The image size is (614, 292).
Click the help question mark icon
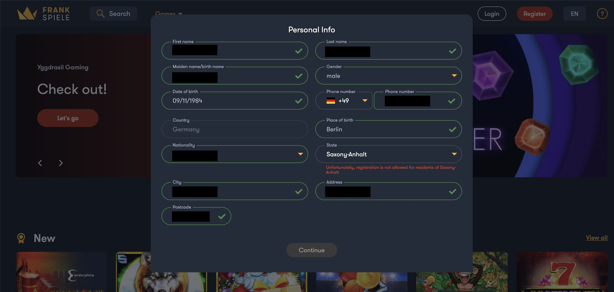click(602, 13)
